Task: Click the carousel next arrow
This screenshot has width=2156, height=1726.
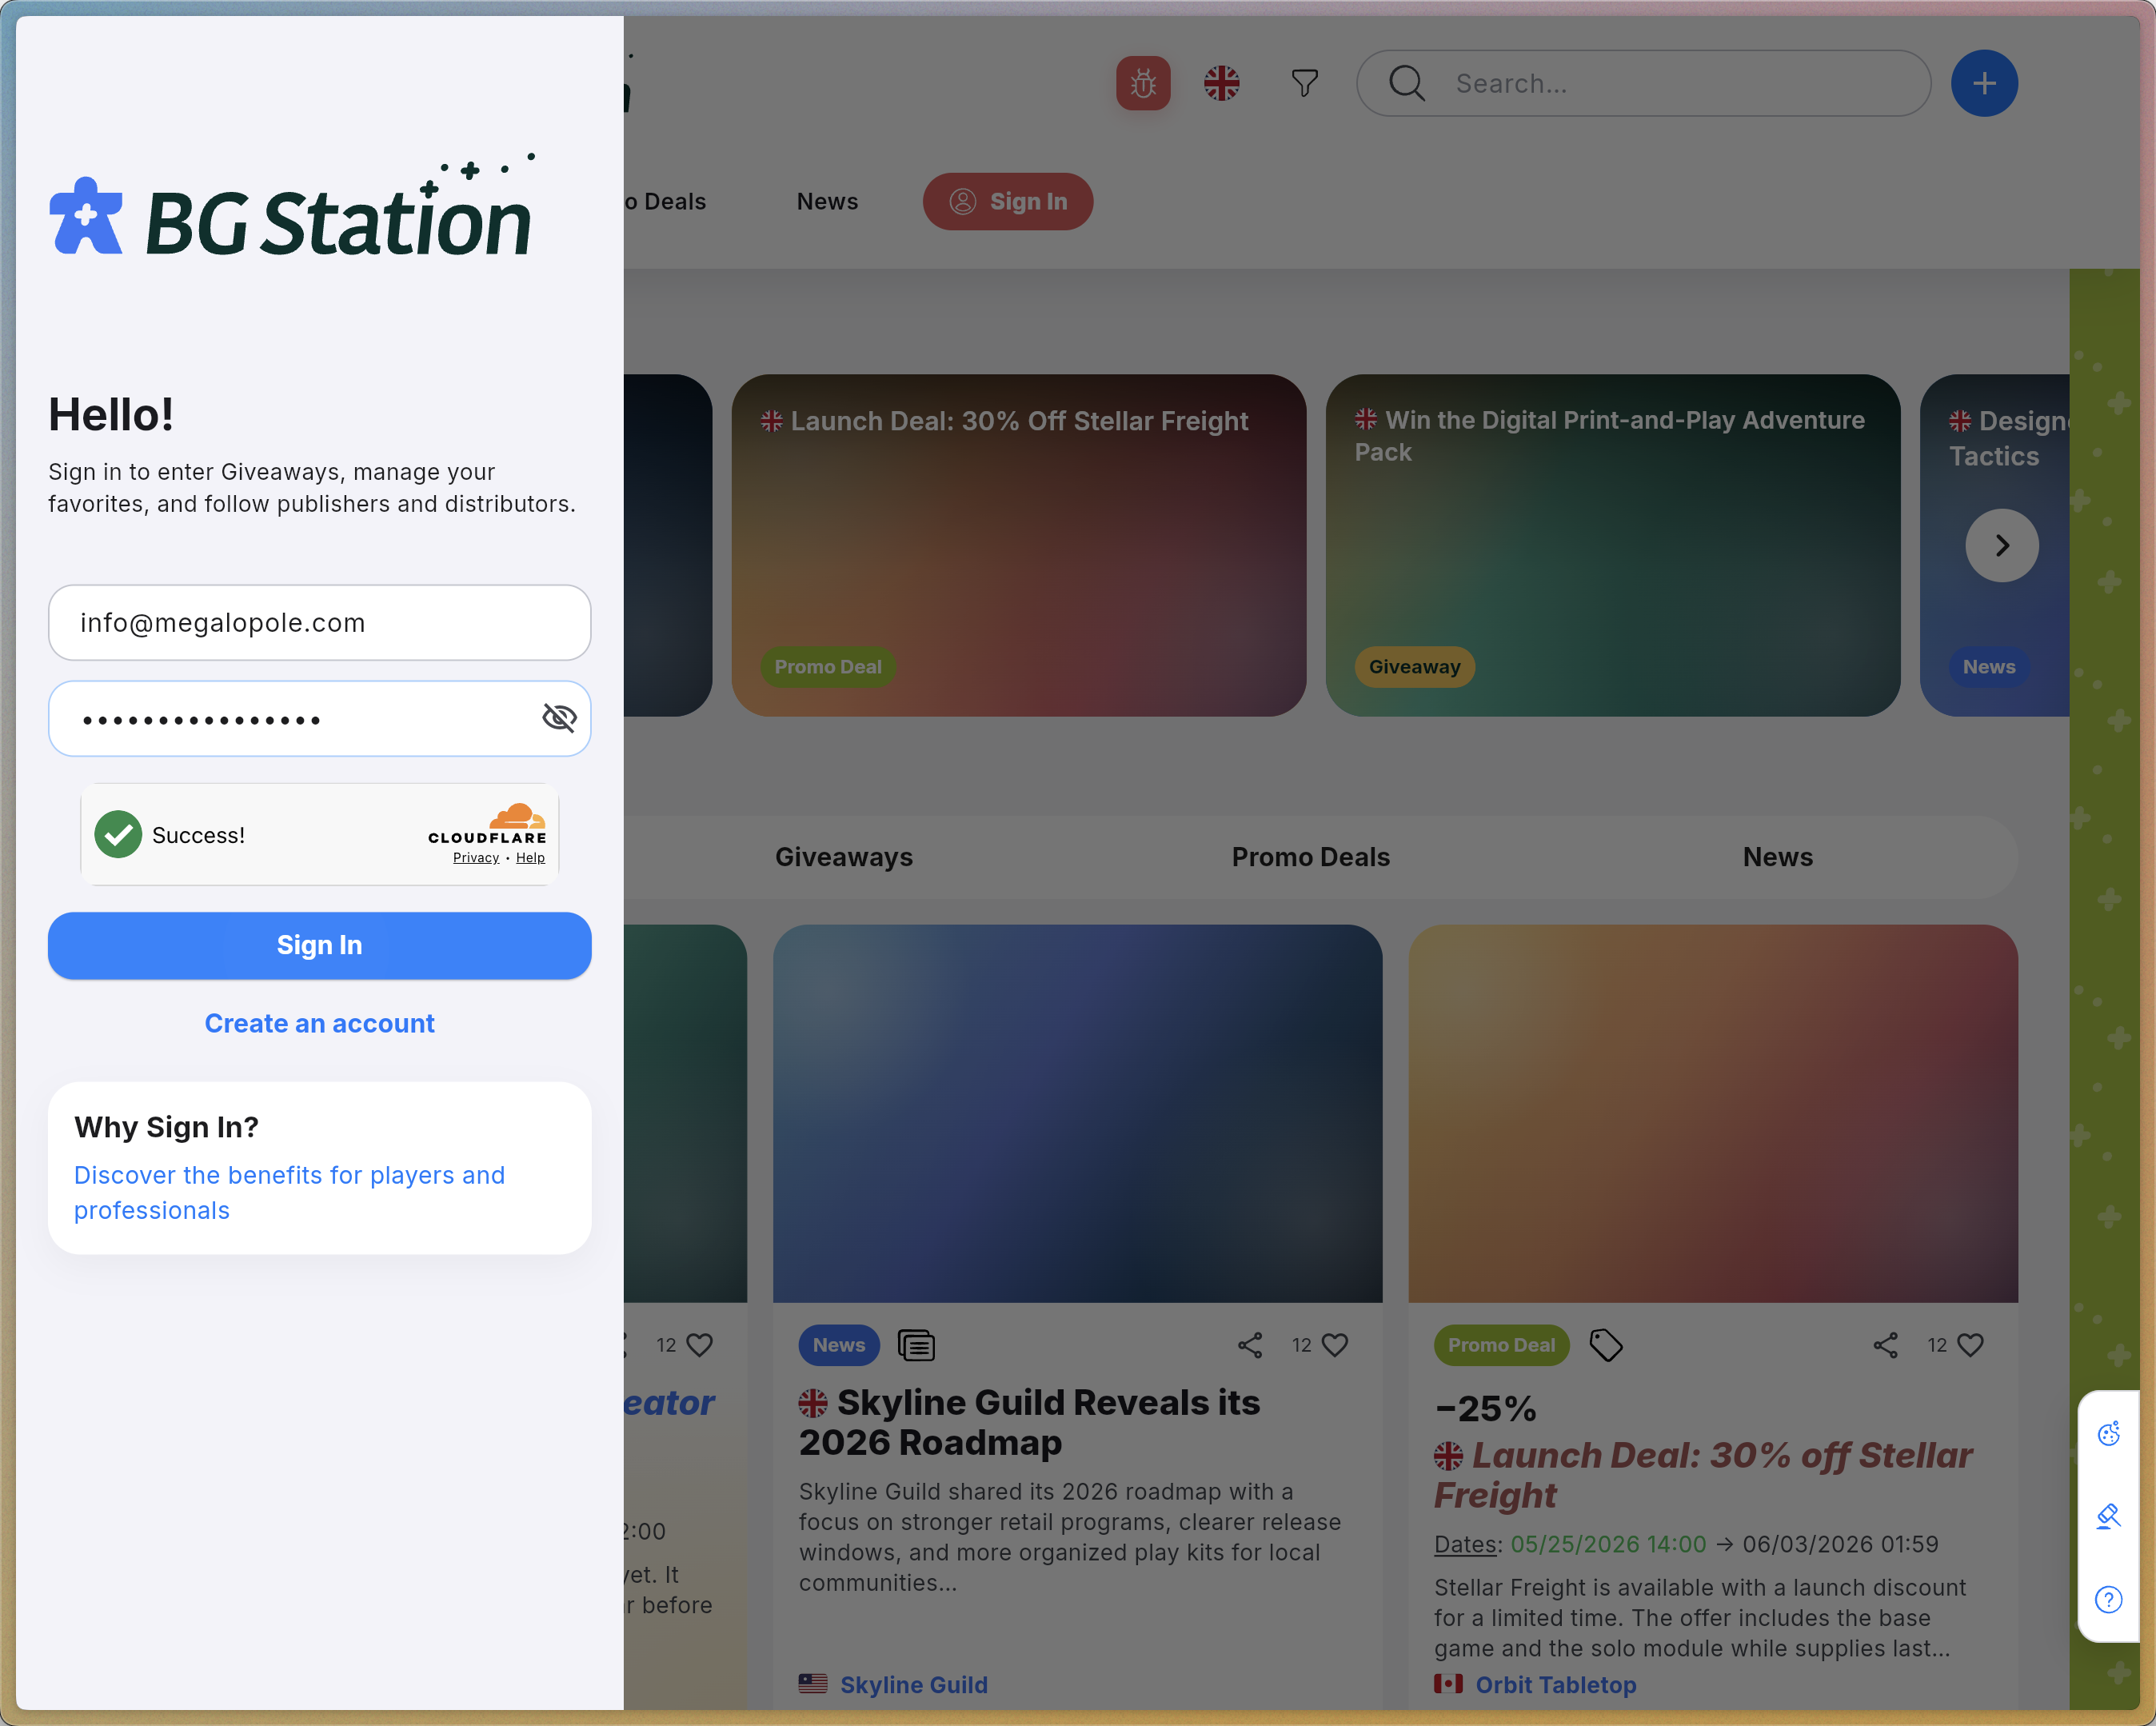Action: pyautogui.click(x=2001, y=545)
